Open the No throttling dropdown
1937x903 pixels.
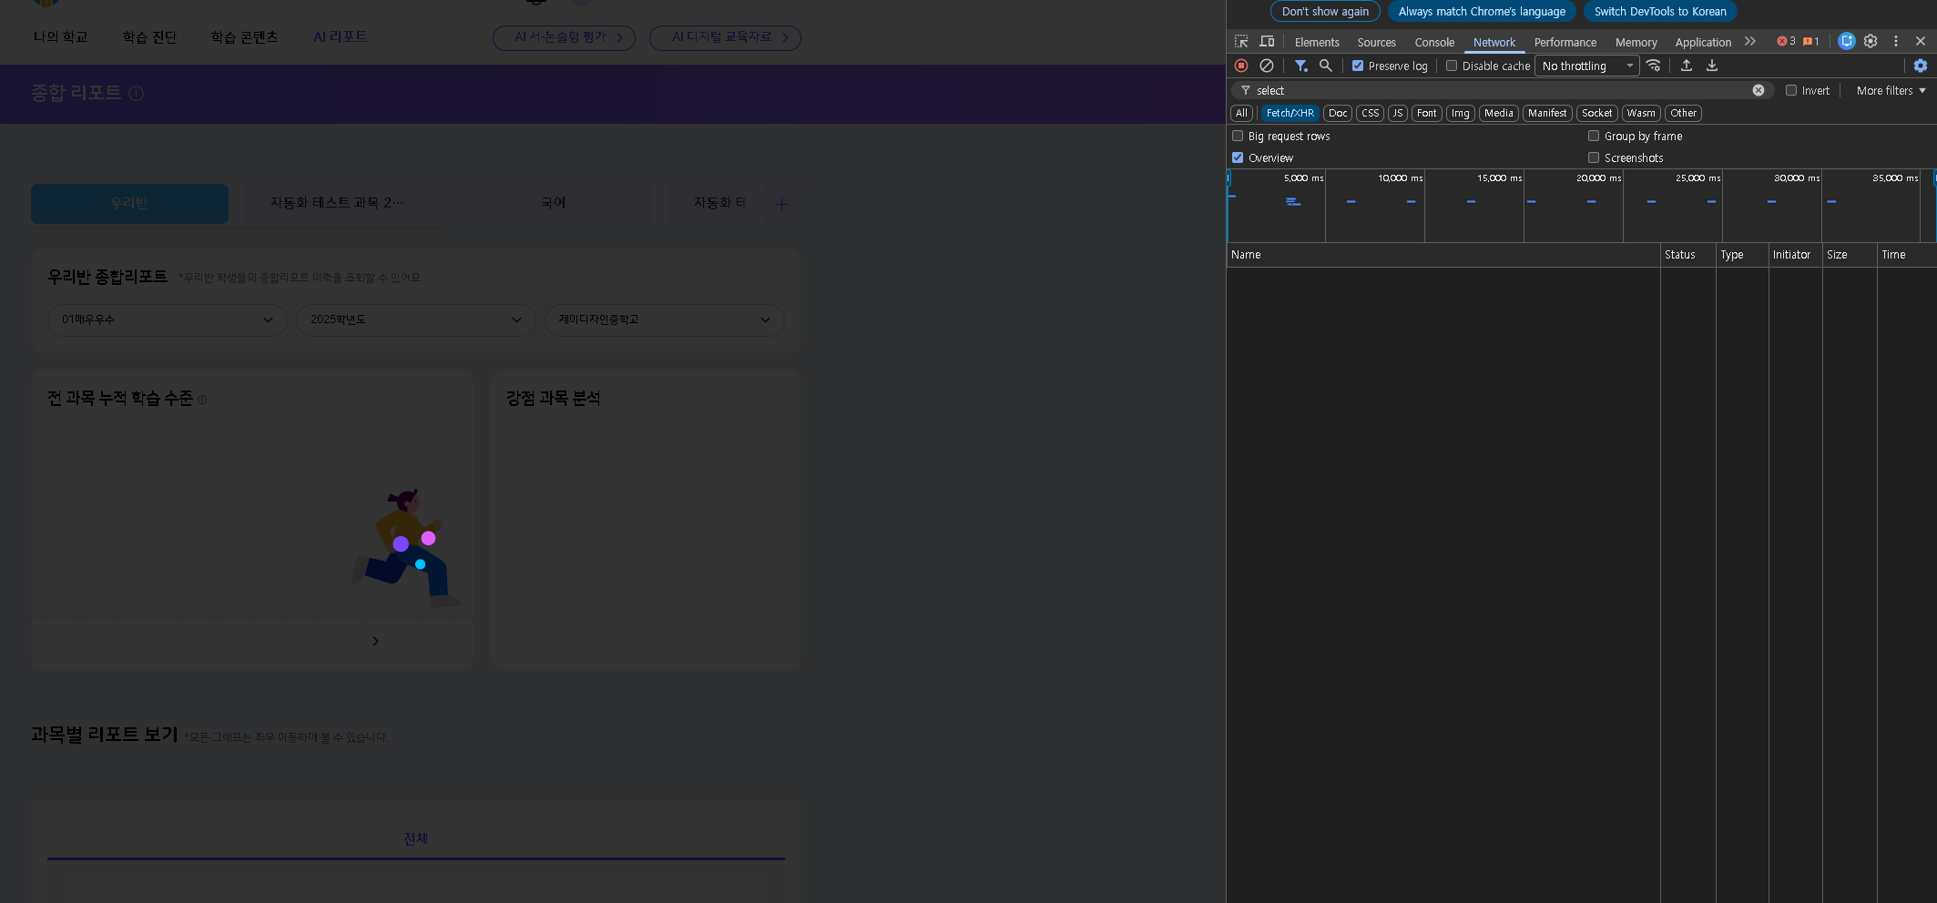pos(1586,66)
